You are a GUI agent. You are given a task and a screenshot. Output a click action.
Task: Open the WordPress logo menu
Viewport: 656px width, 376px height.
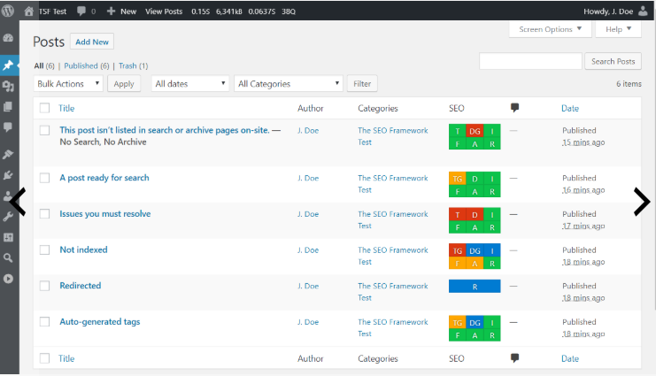click(9, 11)
